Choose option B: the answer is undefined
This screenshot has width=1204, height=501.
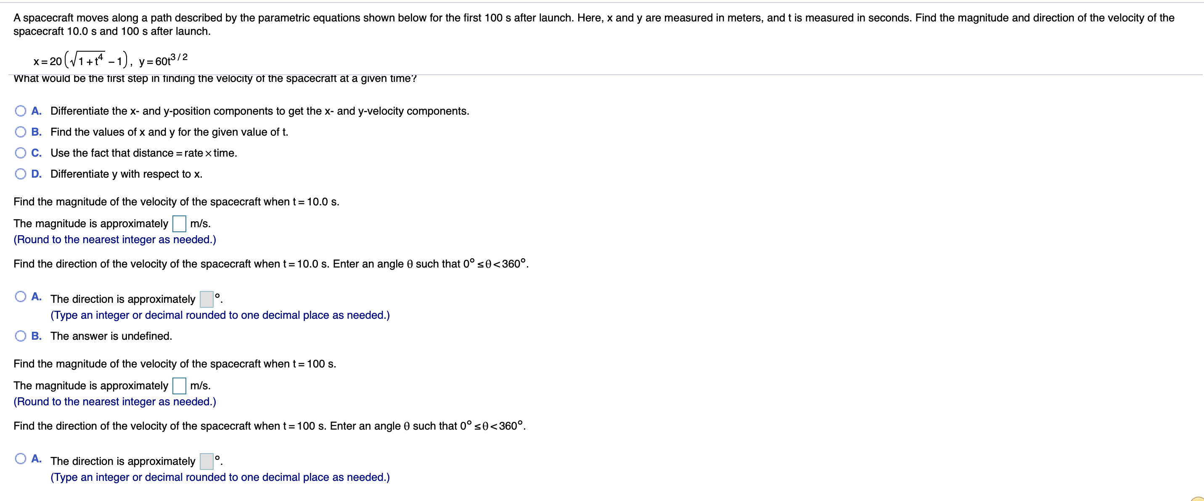(x=20, y=335)
